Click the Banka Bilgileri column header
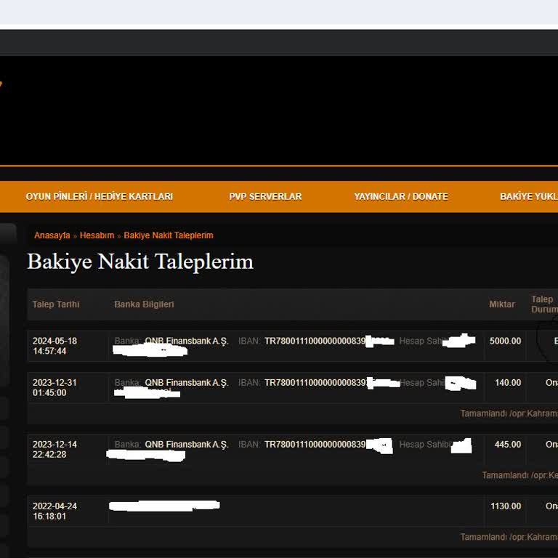The image size is (558, 558). tap(144, 304)
